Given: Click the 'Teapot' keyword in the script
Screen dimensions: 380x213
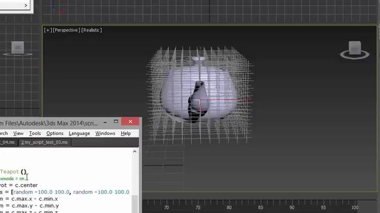Looking at the screenshot, I should point(9,172).
